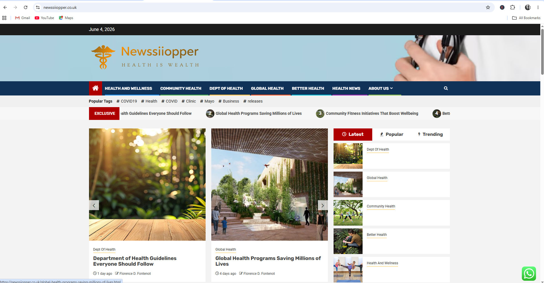Reload the page with the refresh icon
The image size is (544, 283).
click(x=26, y=7)
